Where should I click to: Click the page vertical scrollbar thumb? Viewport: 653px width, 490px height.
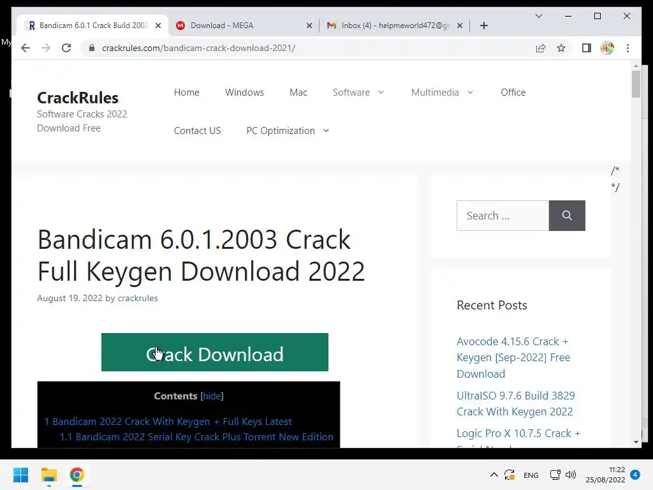(x=636, y=84)
